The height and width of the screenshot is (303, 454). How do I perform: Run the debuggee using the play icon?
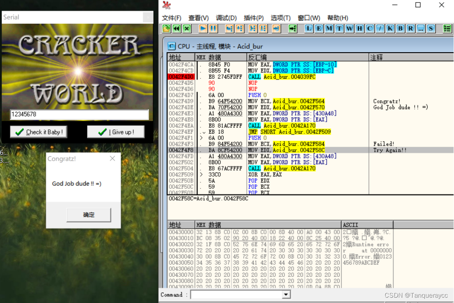pyautogui.click(x=202, y=28)
